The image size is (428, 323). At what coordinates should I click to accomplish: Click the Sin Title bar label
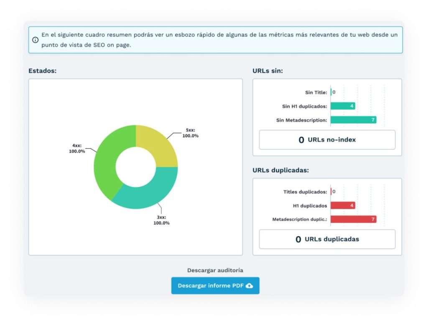[x=316, y=92]
